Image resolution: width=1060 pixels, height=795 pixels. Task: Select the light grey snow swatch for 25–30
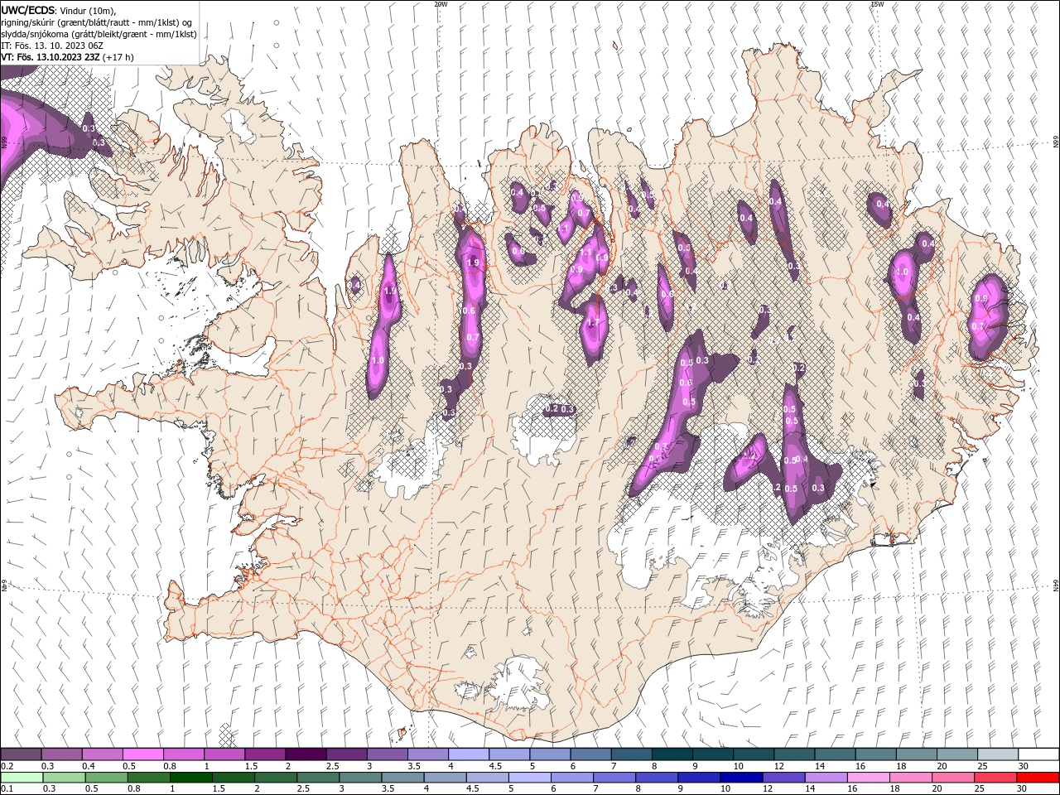point(997,754)
